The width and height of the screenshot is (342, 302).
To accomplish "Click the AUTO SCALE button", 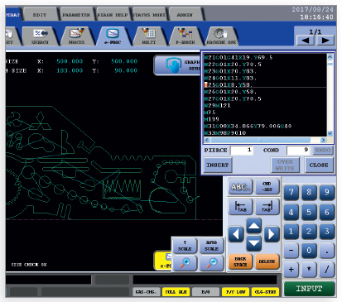I will pyautogui.click(x=211, y=246).
